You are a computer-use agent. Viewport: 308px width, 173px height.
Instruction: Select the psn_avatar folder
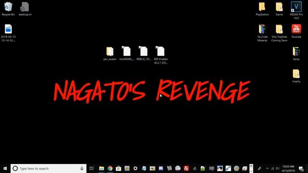[x=110, y=53]
